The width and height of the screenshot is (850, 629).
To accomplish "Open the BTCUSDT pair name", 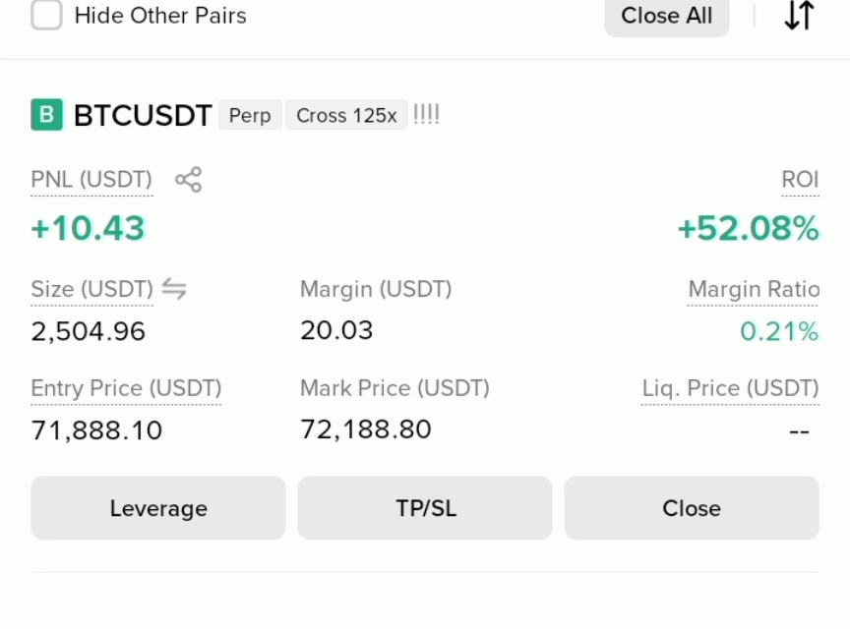I will click(x=143, y=115).
